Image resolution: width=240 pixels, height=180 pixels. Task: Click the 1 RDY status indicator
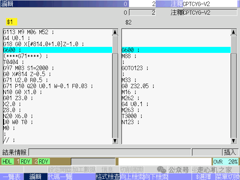pos(24,162)
